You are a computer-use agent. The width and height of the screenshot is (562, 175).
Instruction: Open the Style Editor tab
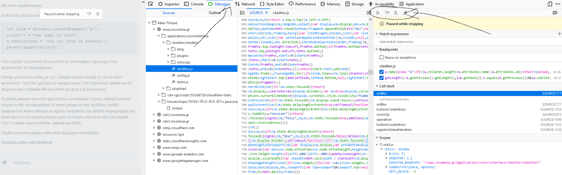(272, 4)
